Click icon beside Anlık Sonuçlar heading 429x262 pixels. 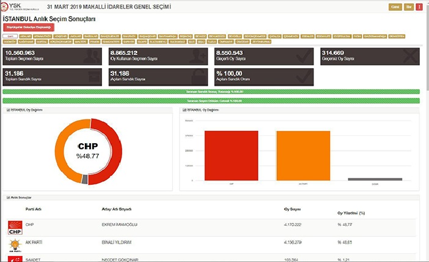point(7,197)
